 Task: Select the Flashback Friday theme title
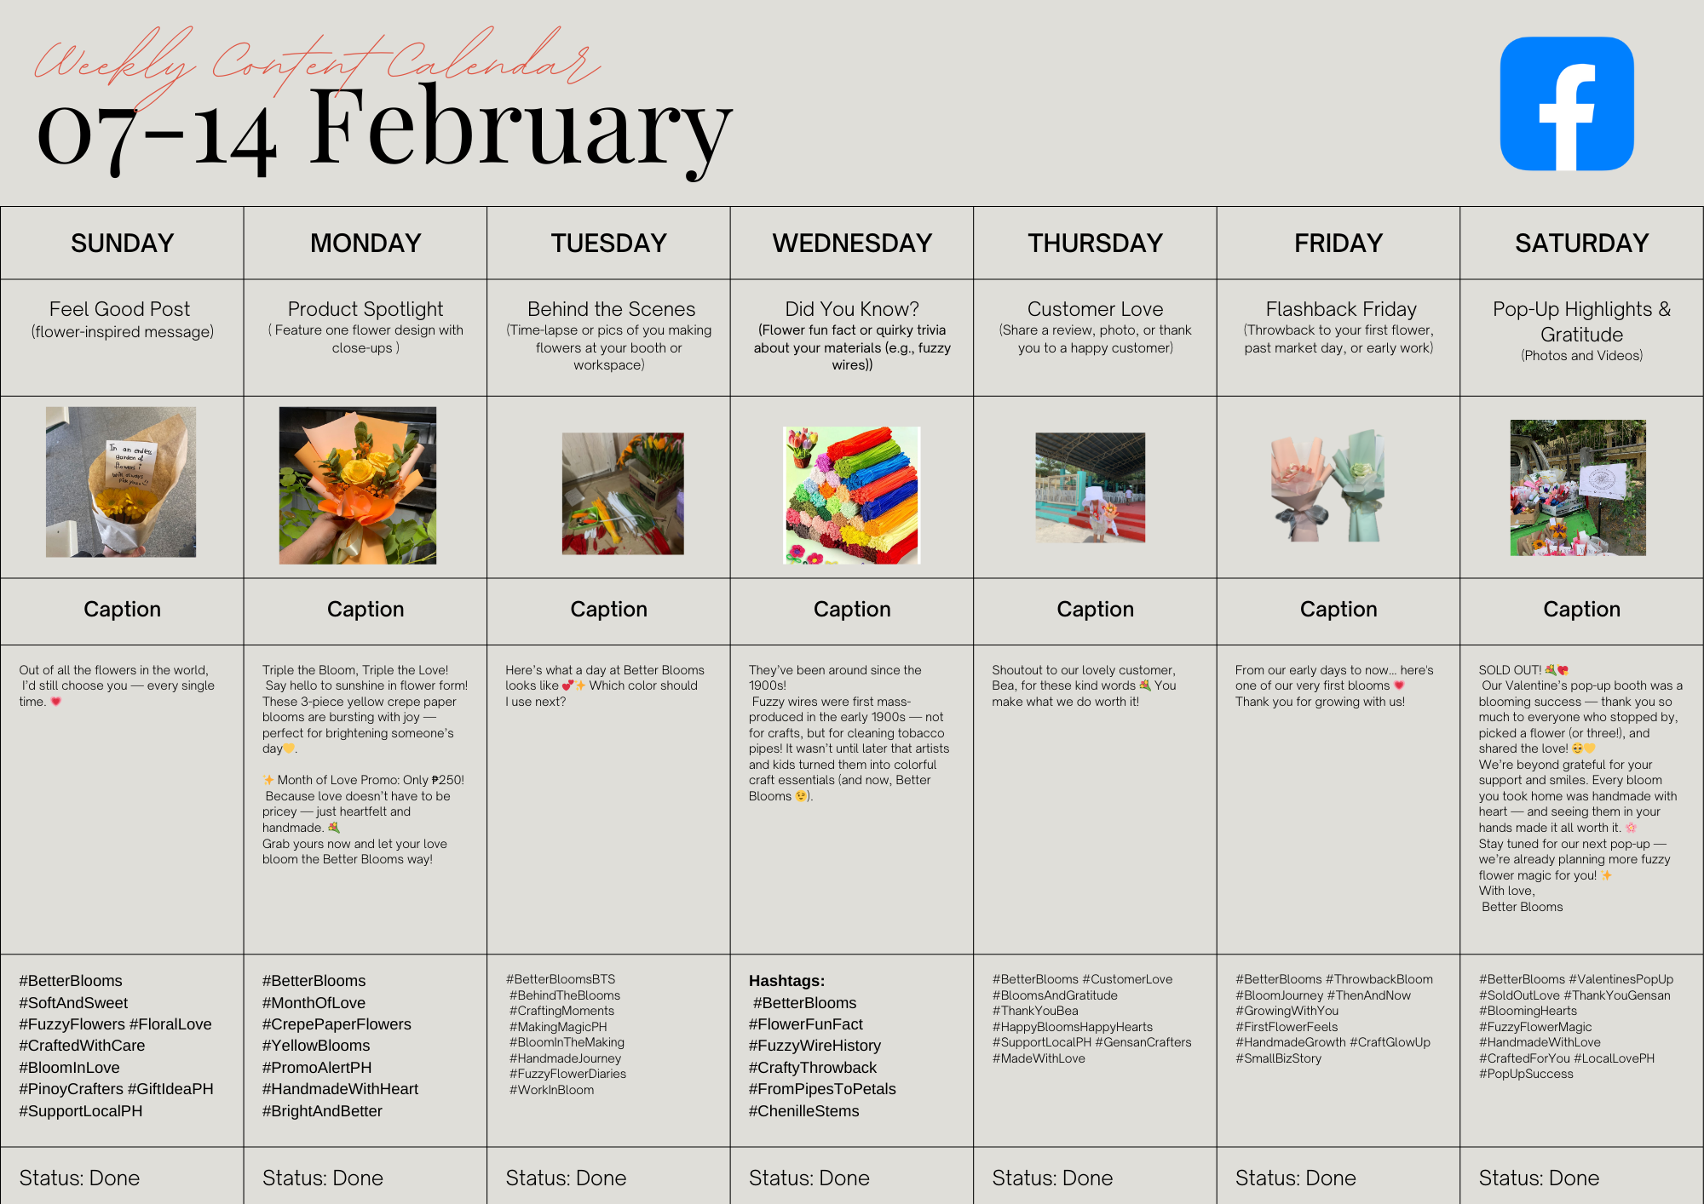[1341, 309]
